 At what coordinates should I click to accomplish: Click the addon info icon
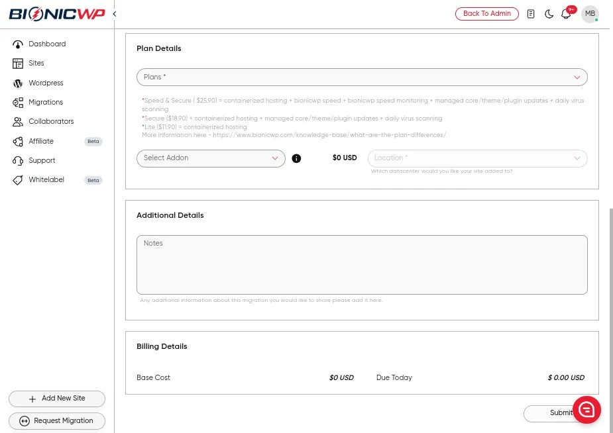coord(296,158)
